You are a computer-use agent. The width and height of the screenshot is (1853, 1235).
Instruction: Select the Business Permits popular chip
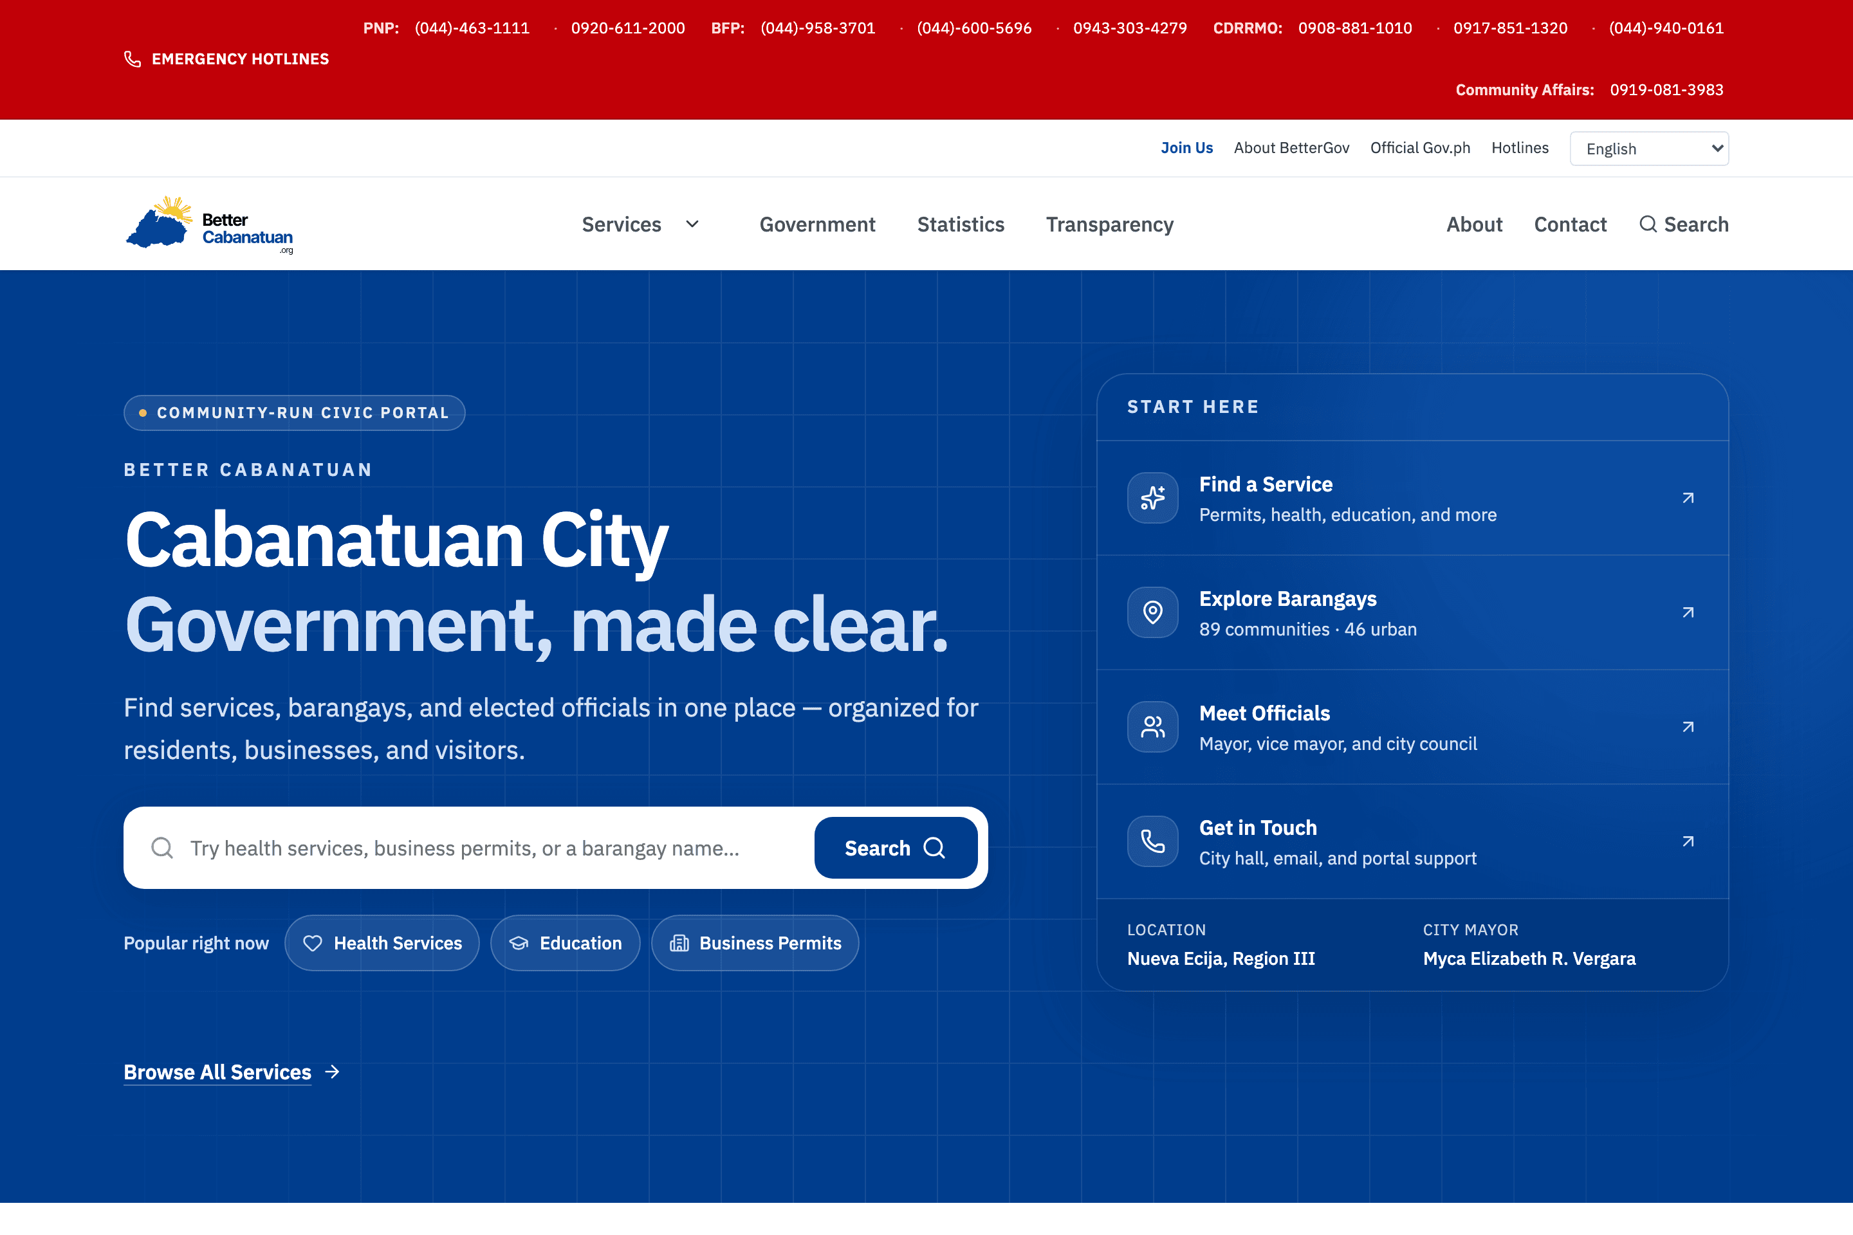(x=755, y=943)
